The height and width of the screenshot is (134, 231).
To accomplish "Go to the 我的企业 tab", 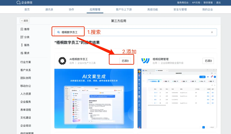I will coord(207,9).
